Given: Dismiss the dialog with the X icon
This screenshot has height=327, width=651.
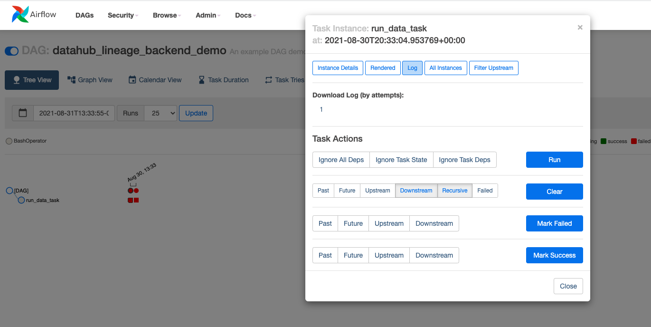Looking at the screenshot, I should click(x=580, y=28).
